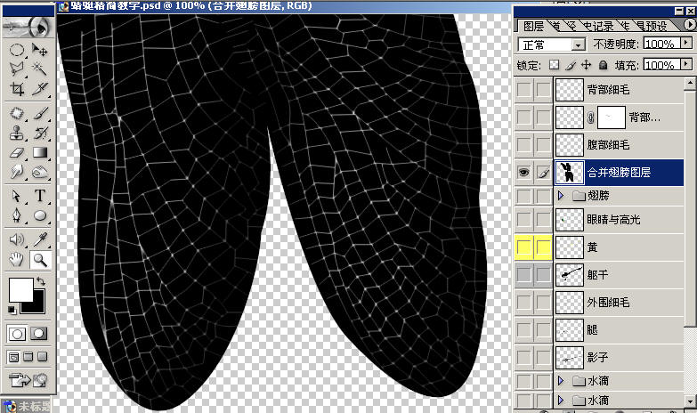Image resolution: width=697 pixels, height=413 pixels.
Task: Select the History Brush tool
Action: click(39, 133)
